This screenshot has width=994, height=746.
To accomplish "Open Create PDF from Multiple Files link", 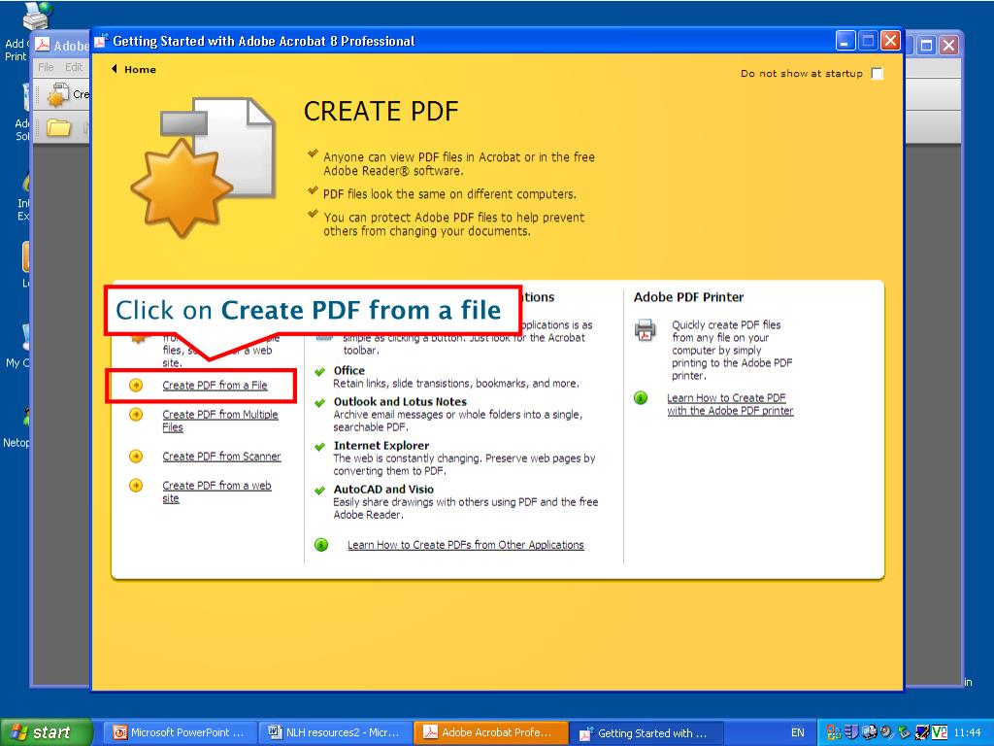I will point(220,421).
